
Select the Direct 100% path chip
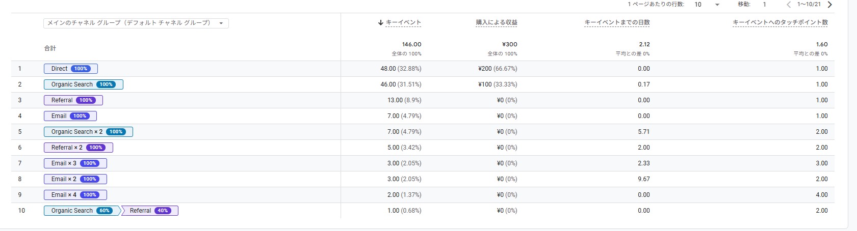(x=71, y=69)
